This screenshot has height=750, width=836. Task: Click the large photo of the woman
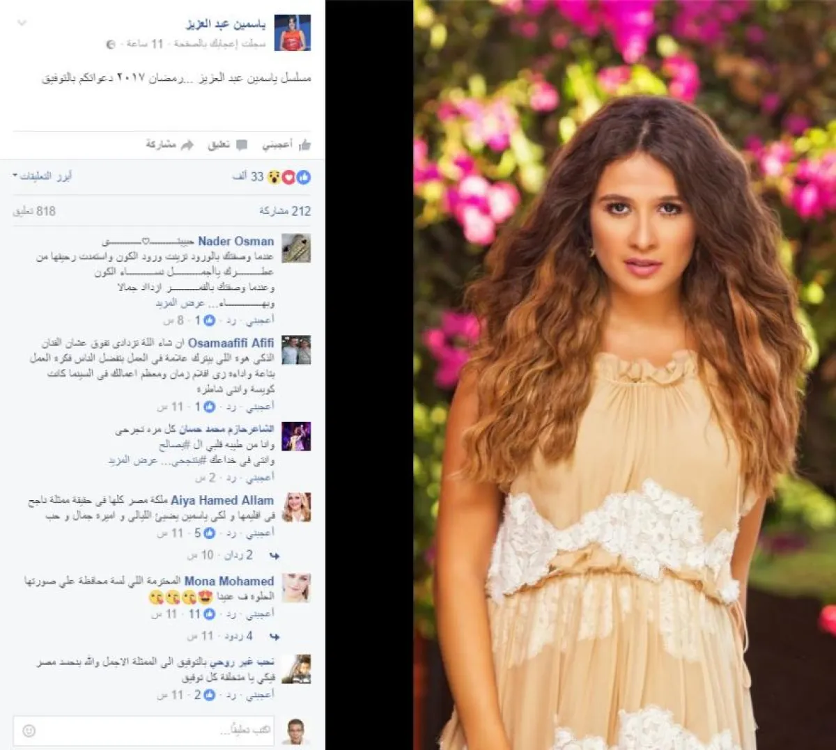(625, 375)
